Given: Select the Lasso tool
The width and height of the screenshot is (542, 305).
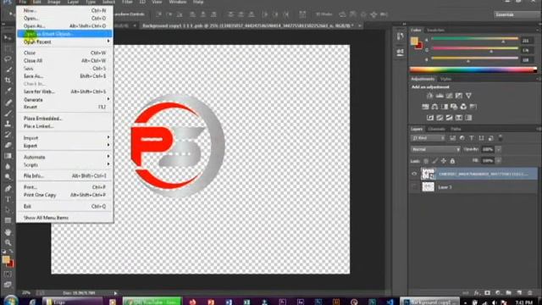Looking at the screenshot, I should 8,58.
